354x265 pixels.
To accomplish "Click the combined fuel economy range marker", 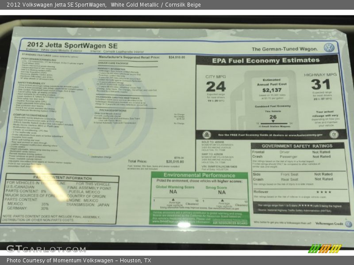I will [273, 121].
